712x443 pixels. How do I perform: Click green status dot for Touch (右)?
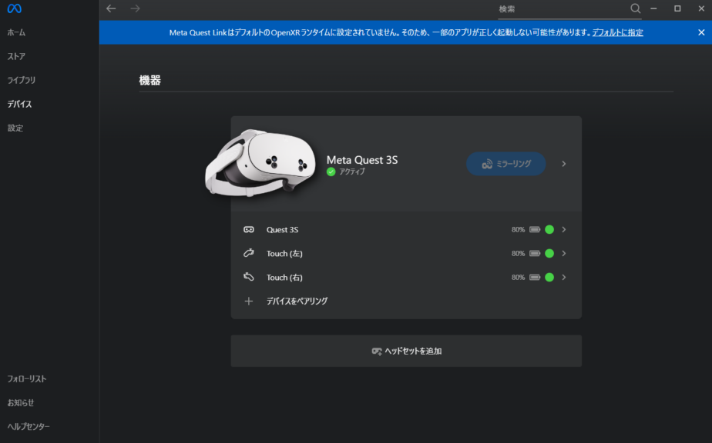pos(549,277)
